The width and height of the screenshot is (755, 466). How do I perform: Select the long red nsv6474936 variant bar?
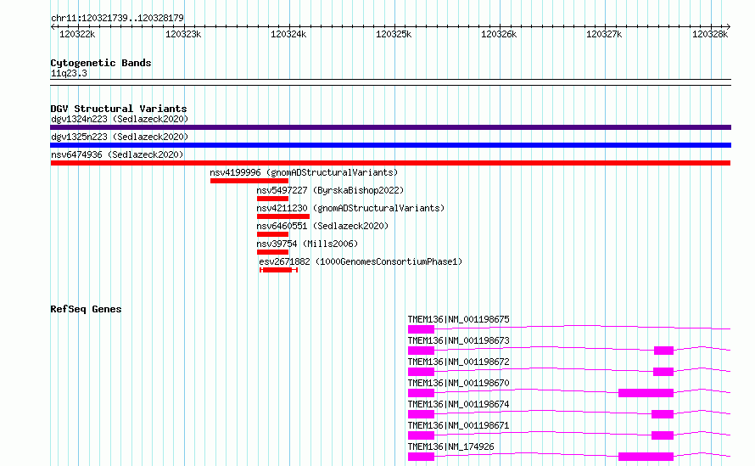(x=390, y=163)
